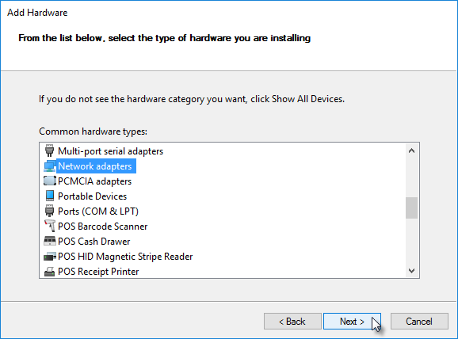Image resolution: width=458 pixels, height=339 pixels.
Task: Click the POS Receipt Printer icon
Action: pos(50,271)
